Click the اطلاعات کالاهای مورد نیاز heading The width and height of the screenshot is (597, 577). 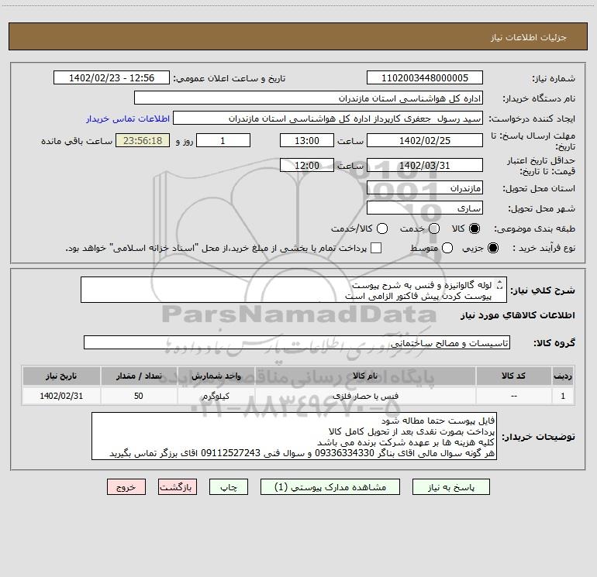[518, 315]
